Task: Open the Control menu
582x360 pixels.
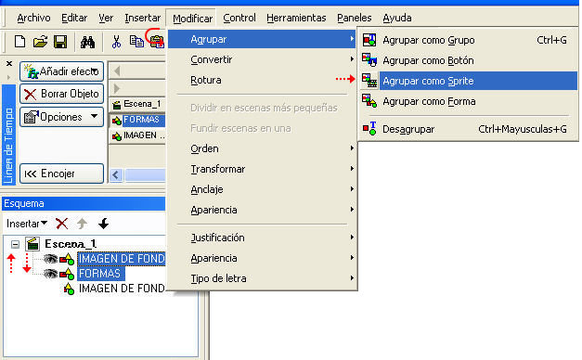Action: click(x=239, y=18)
